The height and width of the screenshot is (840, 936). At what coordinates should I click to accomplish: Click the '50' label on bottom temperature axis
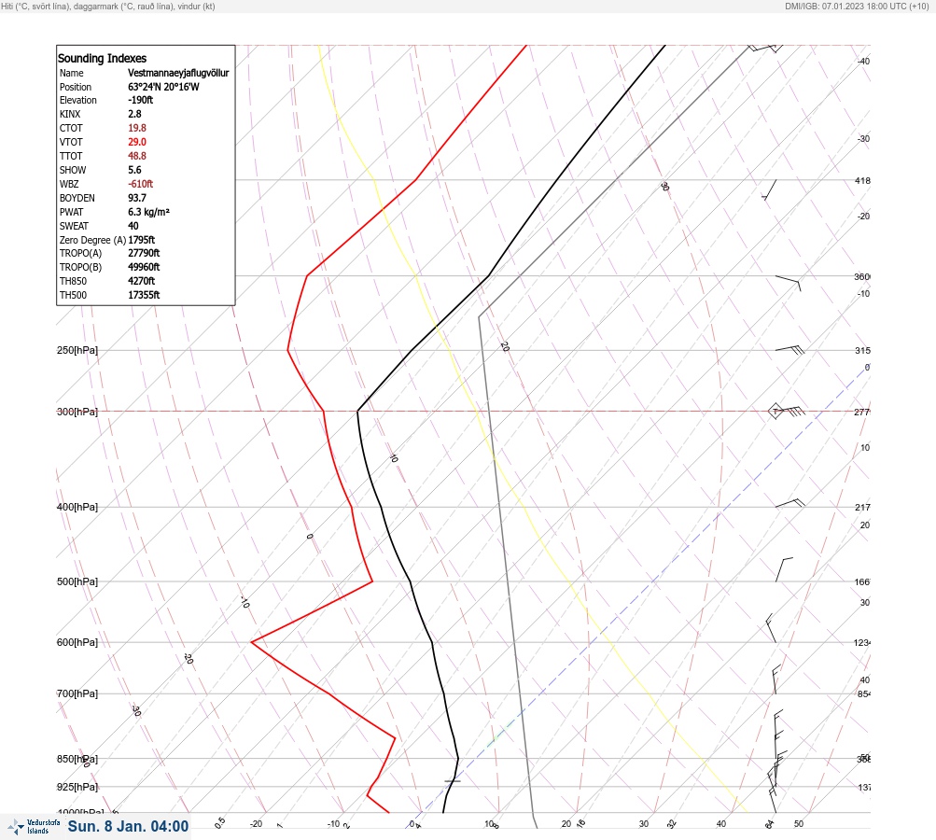point(799,824)
